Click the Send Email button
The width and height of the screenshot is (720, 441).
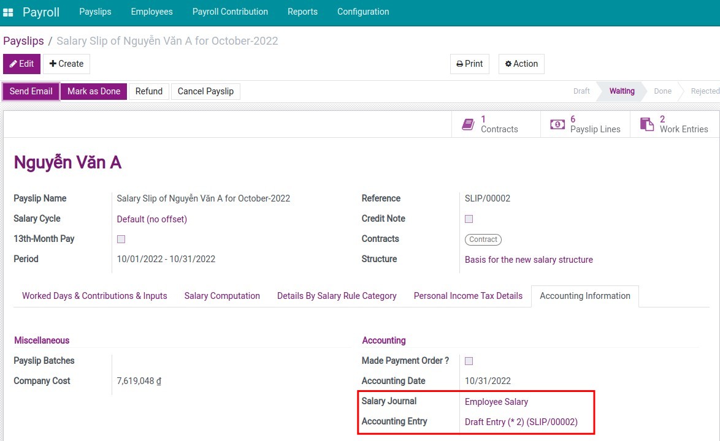(30, 91)
